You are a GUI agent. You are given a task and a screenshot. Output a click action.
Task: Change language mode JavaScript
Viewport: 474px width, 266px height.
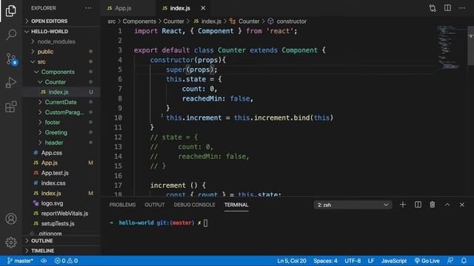pos(393,261)
